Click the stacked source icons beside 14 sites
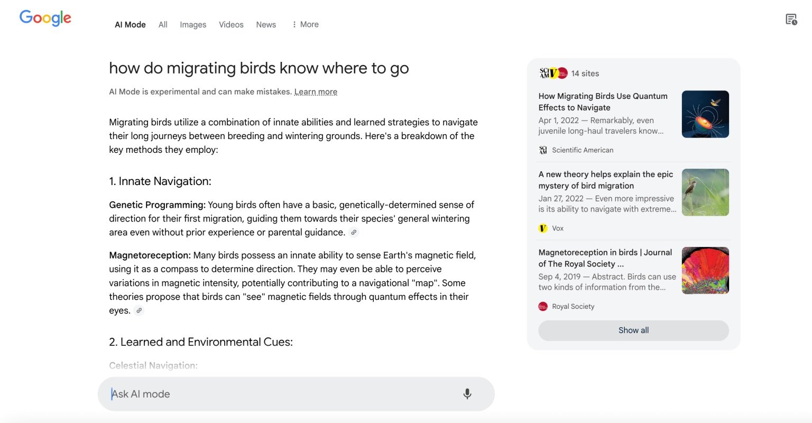Image resolution: width=812 pixels, height=423 pixels. [x=553, y=73]
